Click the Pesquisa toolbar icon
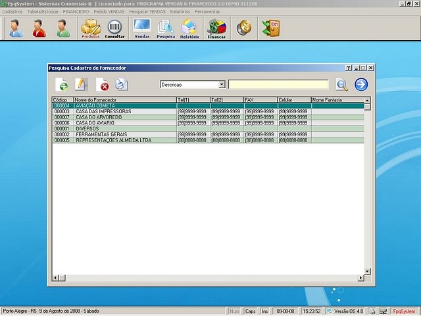This screenshot has width=421, height=316. (x=165, y=28)
